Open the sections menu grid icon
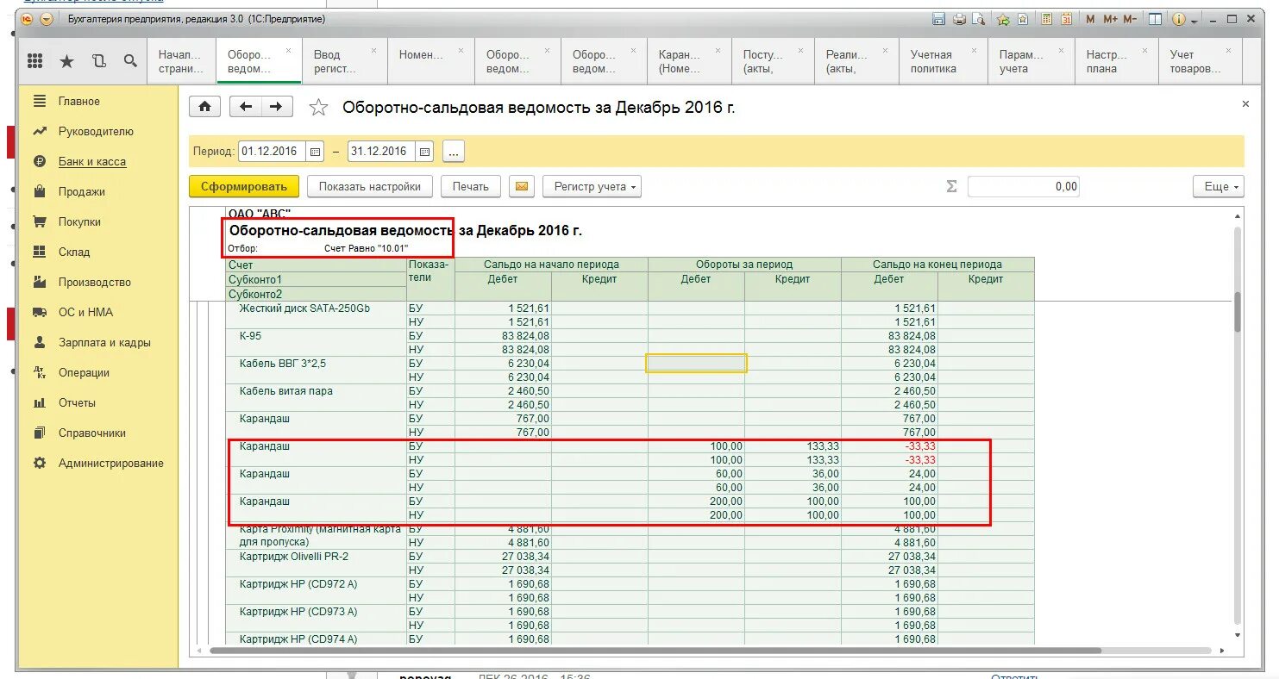This screenshot has height=679, width=1279. click(x=35, y=60)
